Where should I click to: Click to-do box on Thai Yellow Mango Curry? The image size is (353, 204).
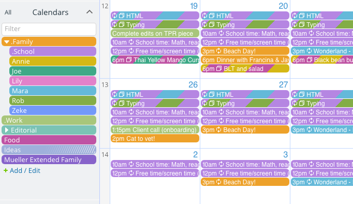click(x=129, y=60)
